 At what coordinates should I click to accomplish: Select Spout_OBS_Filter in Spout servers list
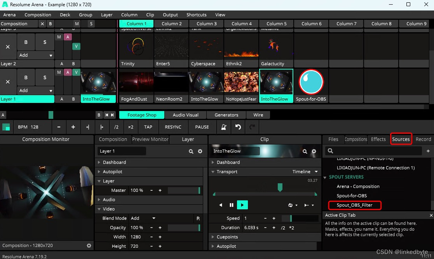click(x=355, y=205)
